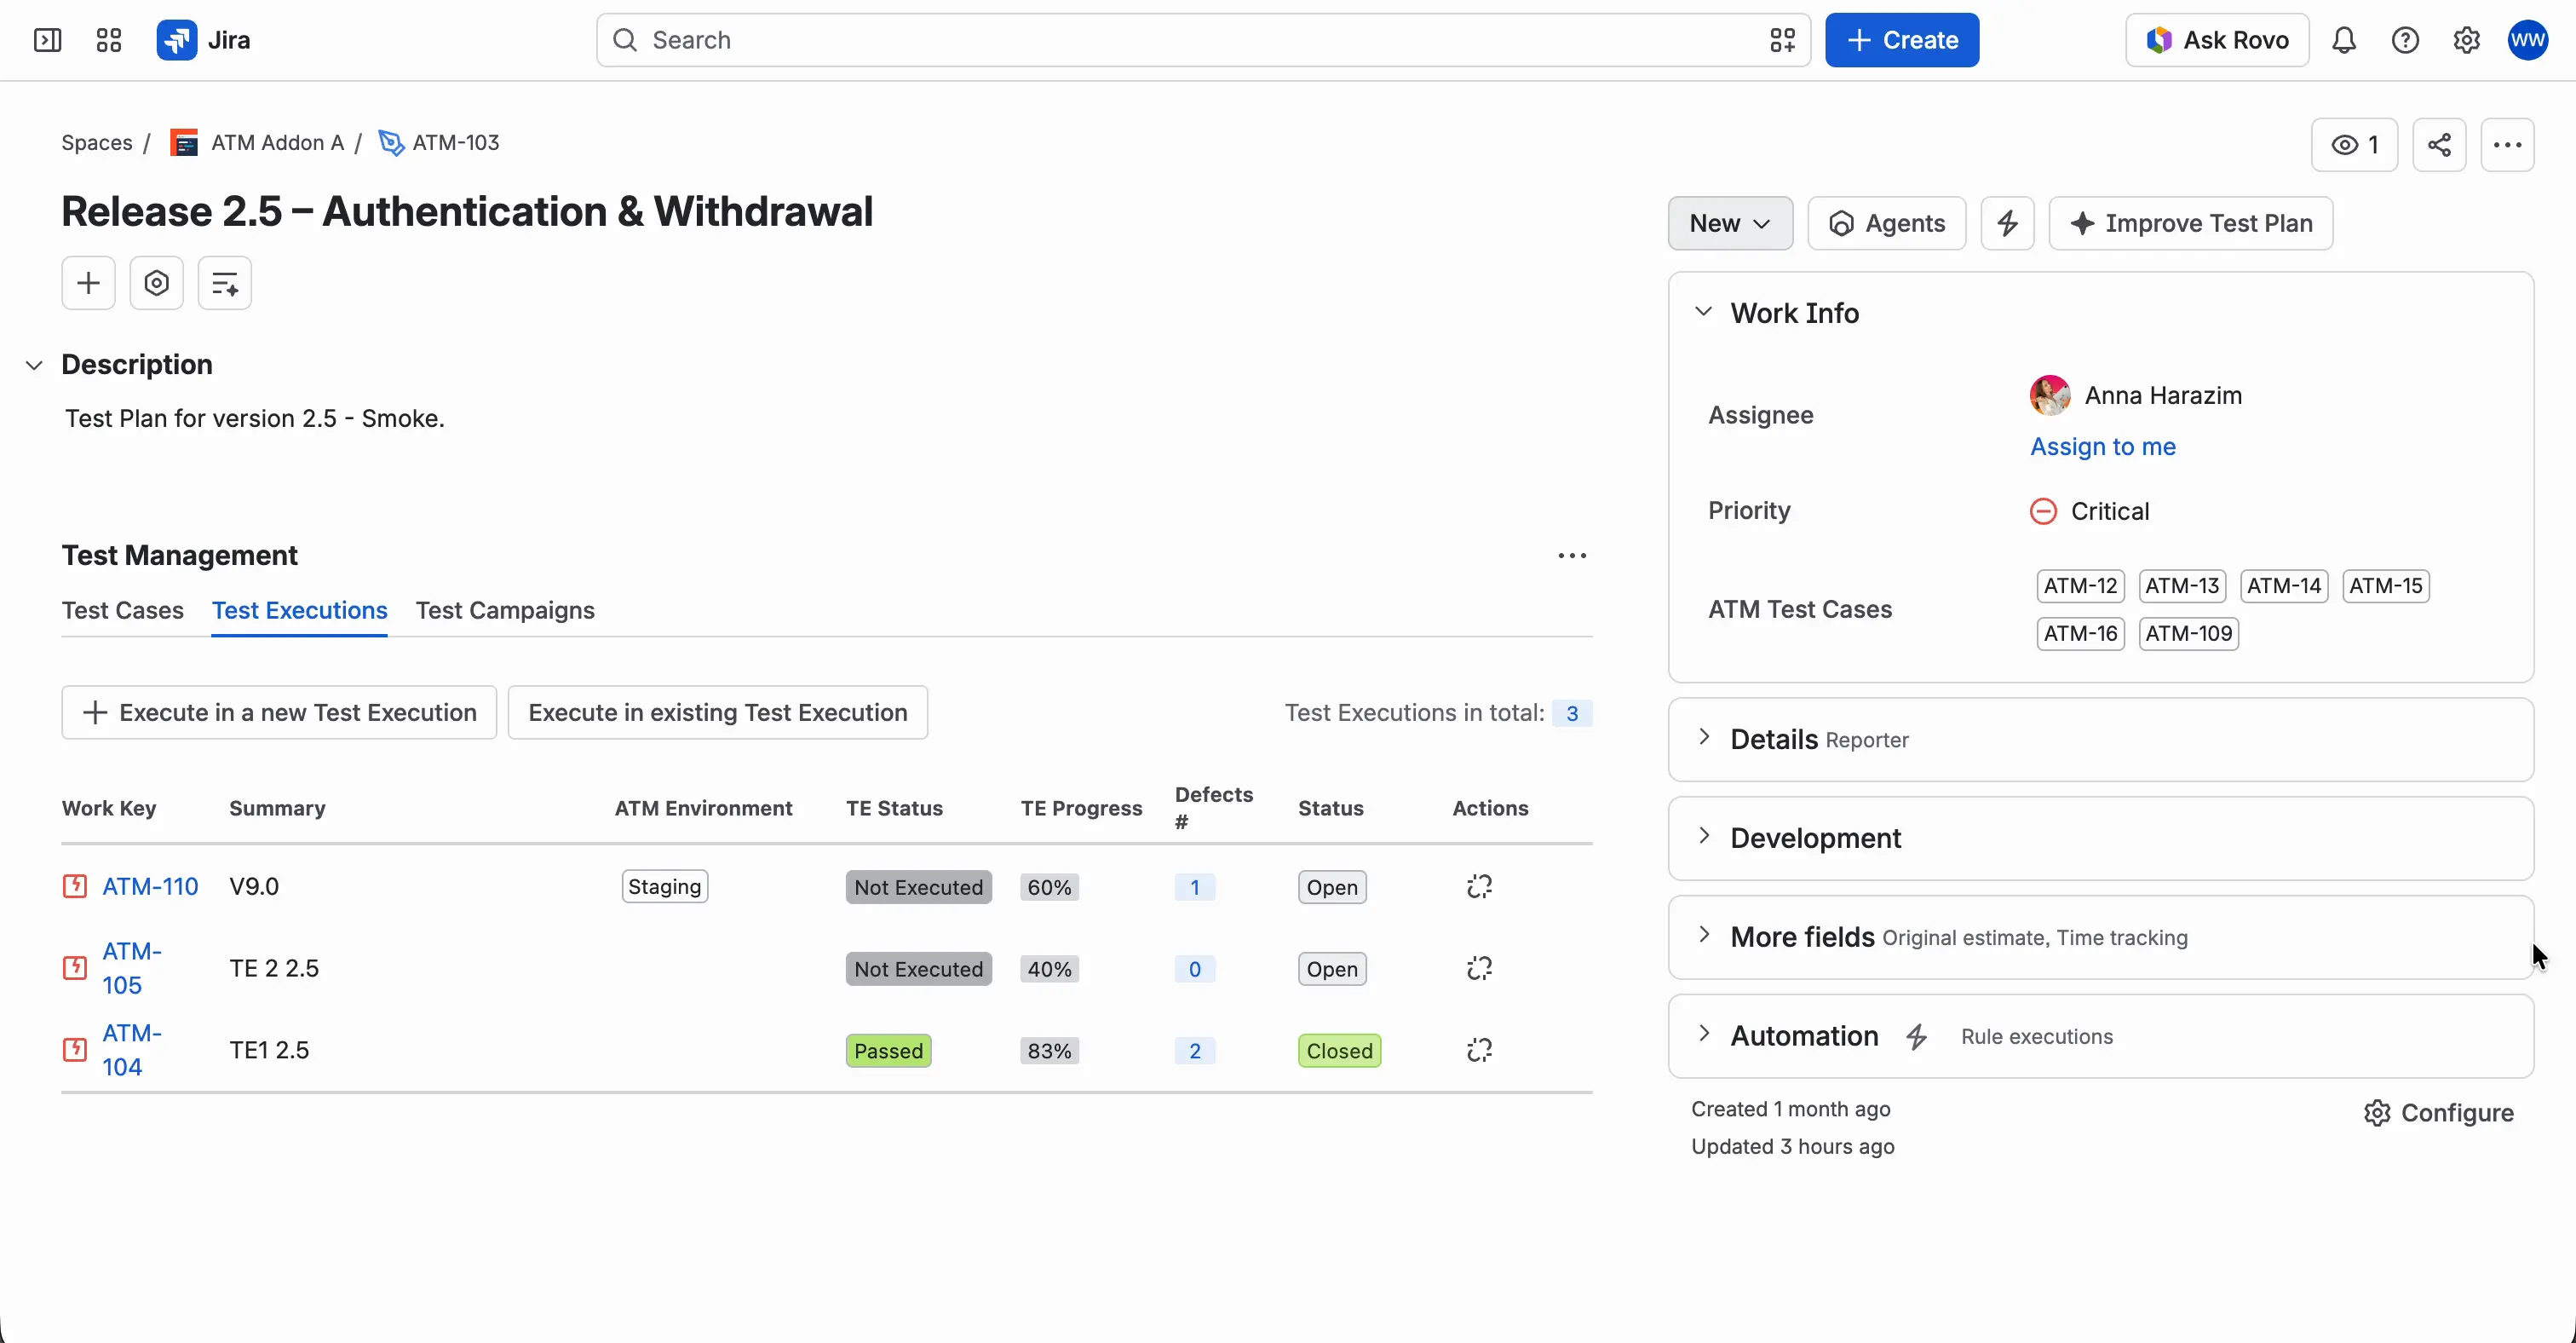Open the New status dropdown
Screen dimensions: 2576x1343
pos(1730,223)
